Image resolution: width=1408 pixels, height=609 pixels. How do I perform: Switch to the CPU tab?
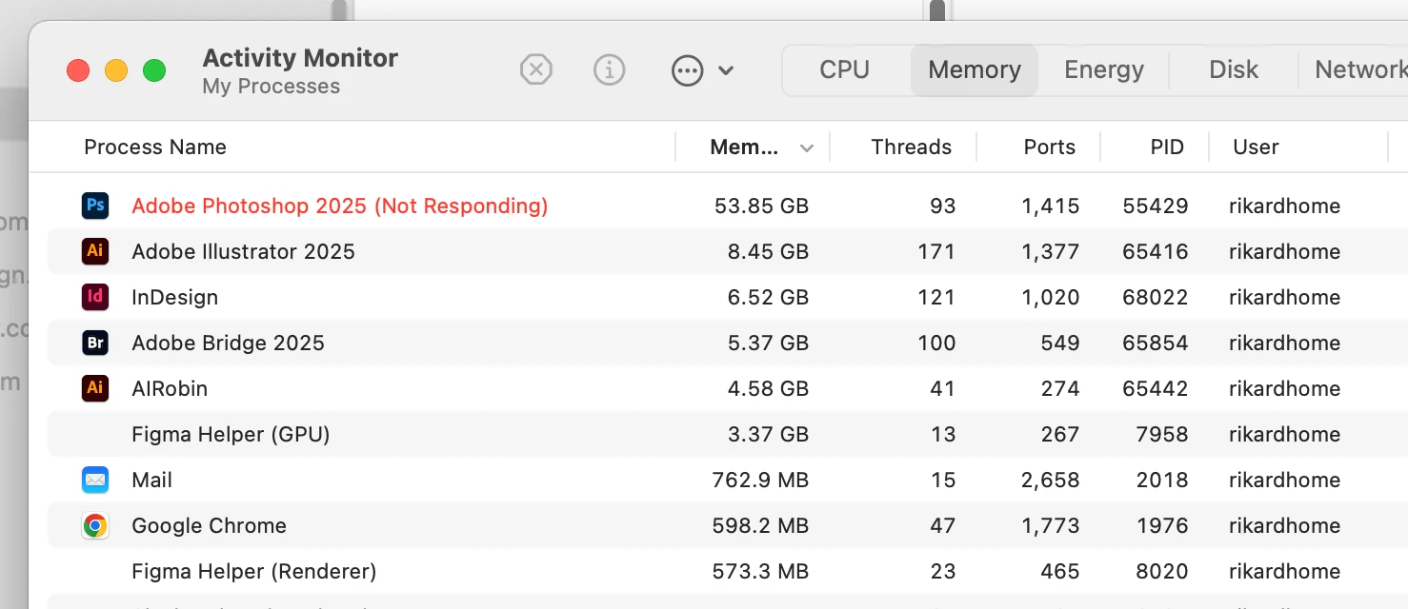(844, 69)
